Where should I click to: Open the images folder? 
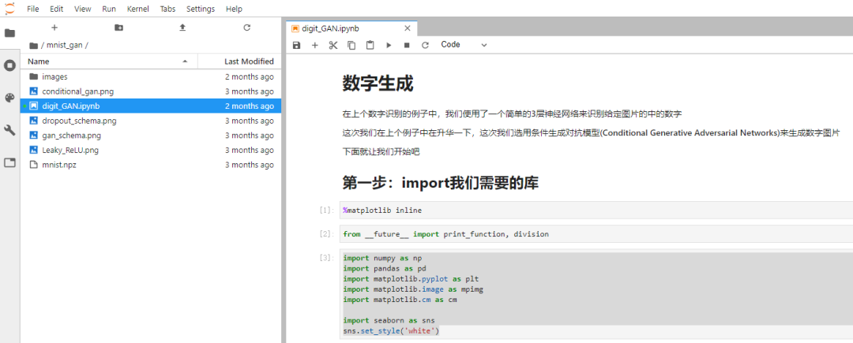coord(54,76)
